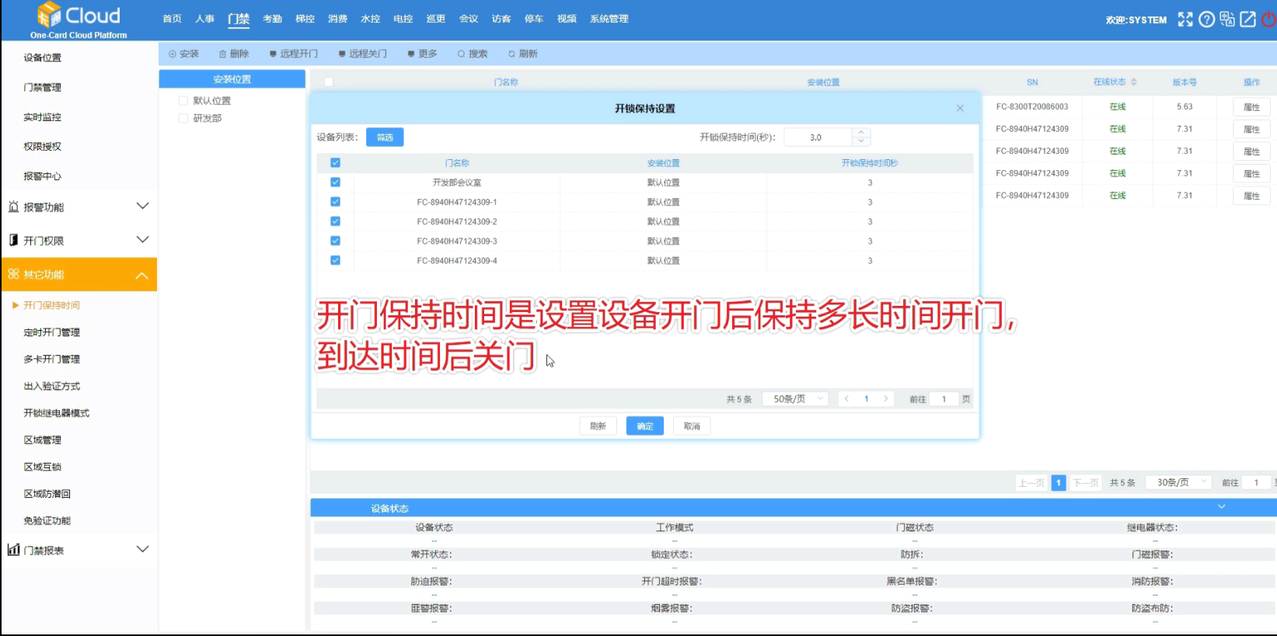Image resolution: width=1277 pixels, height=636 pixels.
Task: Check the 研发部 tree checkbox
Action: coord(183,118)
